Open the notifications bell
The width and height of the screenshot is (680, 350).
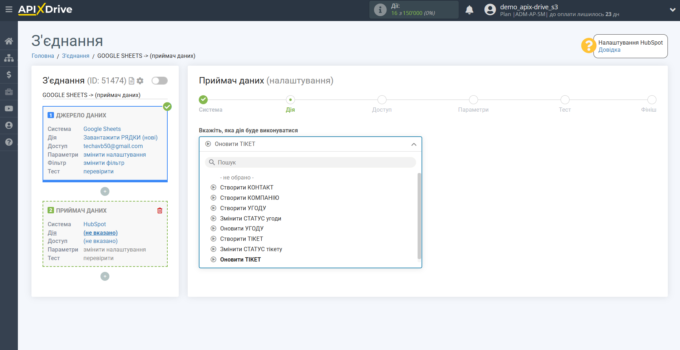pyautogui.click(x=469, y=10)
